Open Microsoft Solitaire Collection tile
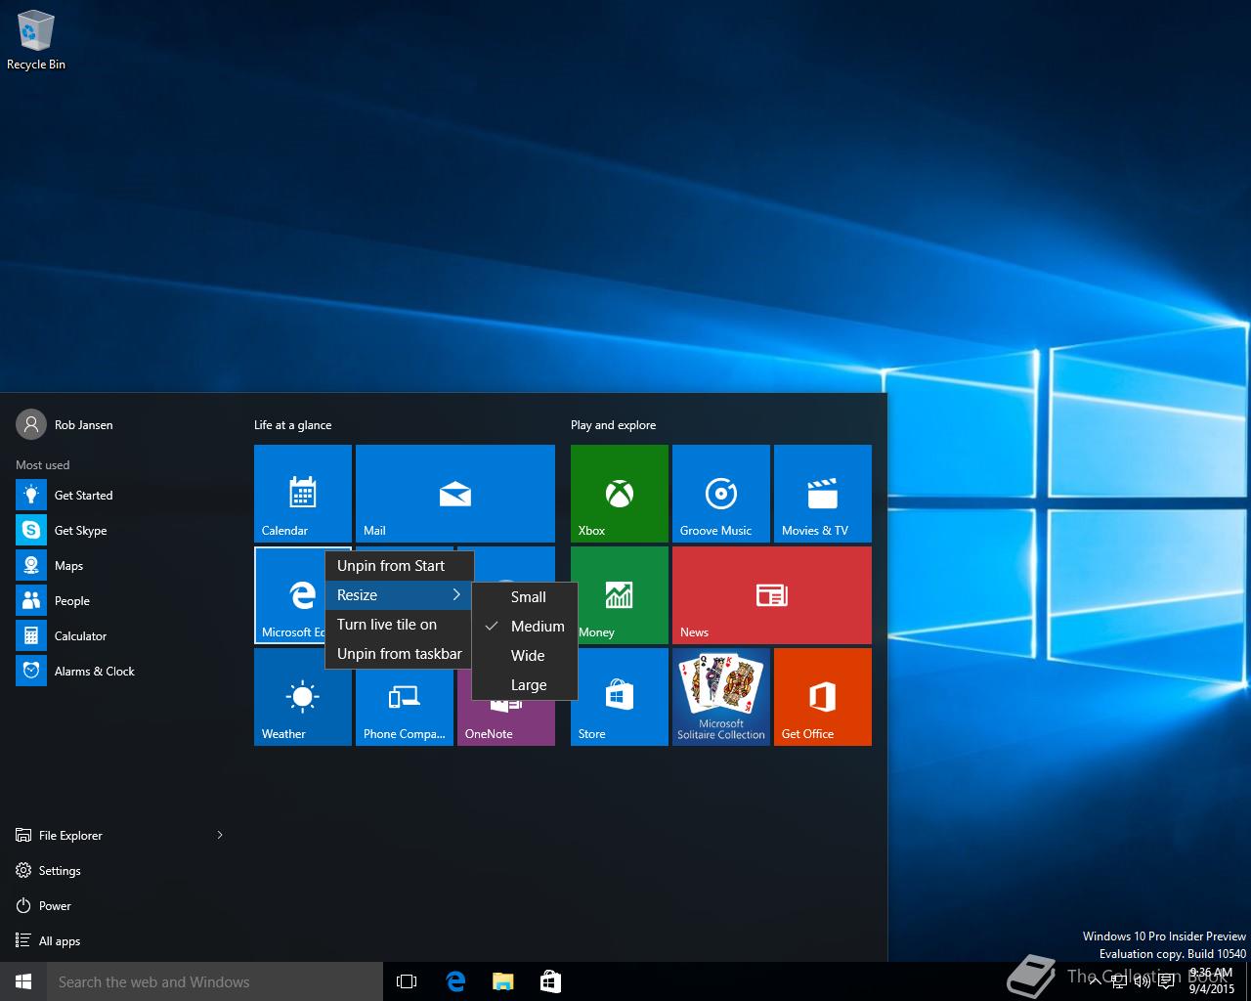 [x=721, y=697]
